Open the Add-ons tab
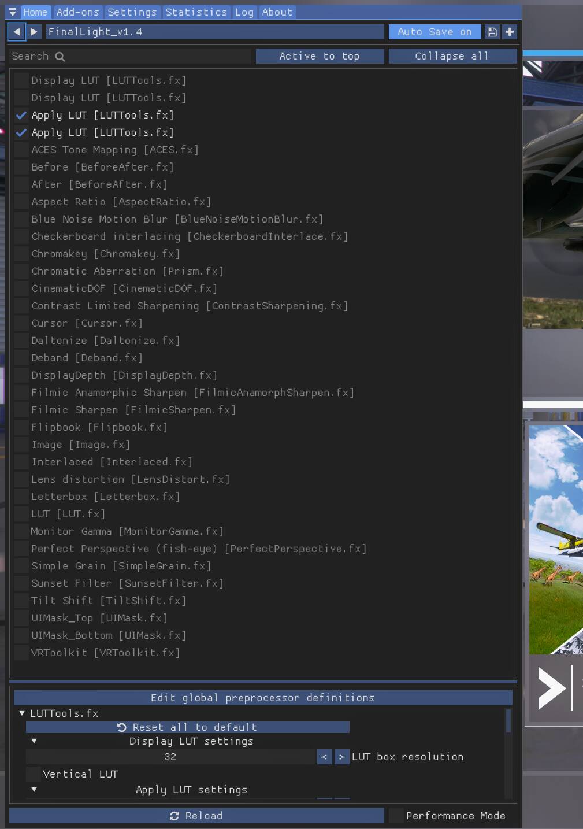This screenshot has width=583, height=829. 78,12
